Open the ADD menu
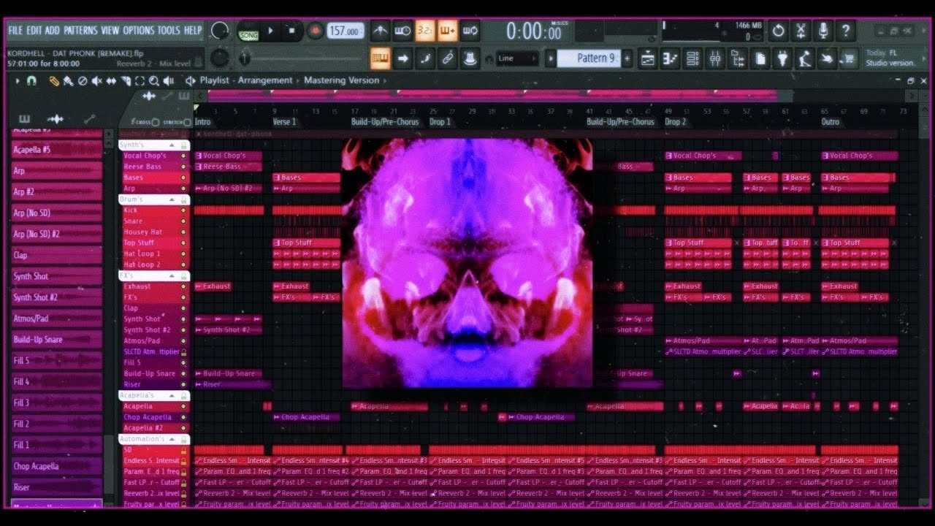935x526 pixels. pos(53,31)
